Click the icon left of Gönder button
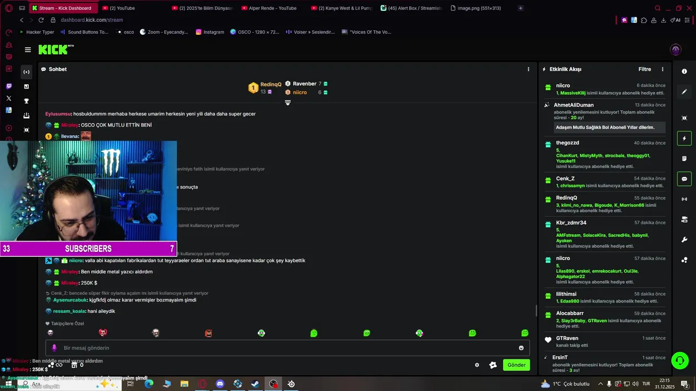This screenshot has height=391, width=696. pos(493,365)
